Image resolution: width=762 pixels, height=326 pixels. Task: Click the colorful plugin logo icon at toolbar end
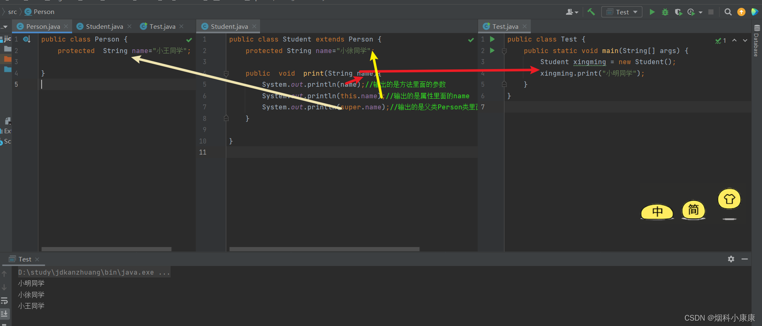click(755, 12)
